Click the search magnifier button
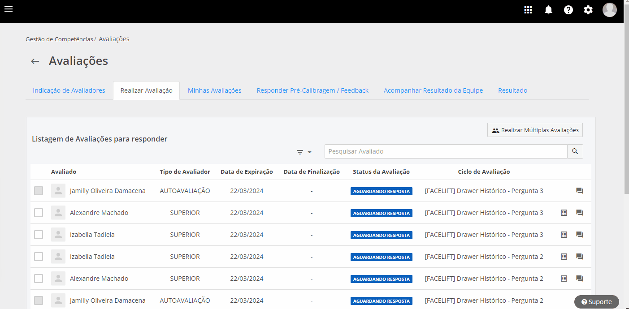This screenshot has width=629, height=309. [x=575, y=151]
